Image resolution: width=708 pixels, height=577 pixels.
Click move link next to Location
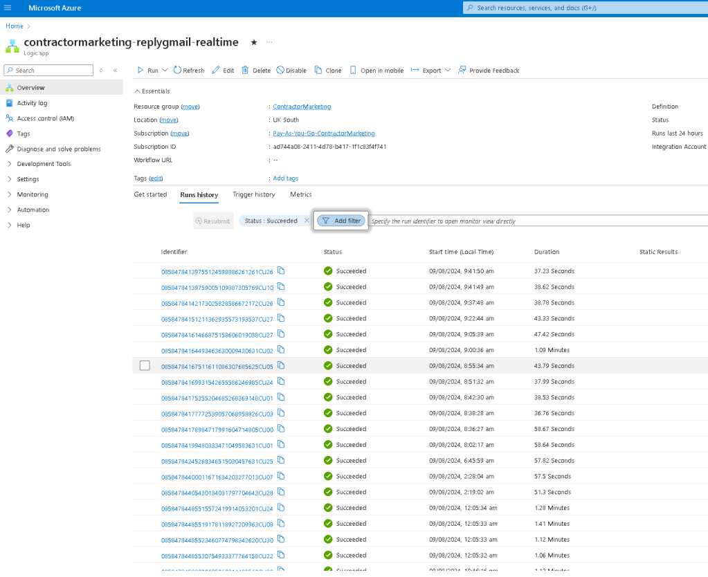pos(169,120)
